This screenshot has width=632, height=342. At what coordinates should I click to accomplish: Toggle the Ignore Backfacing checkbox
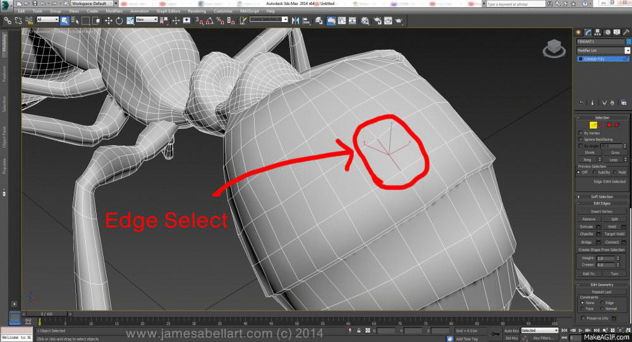tap(581, 139)
